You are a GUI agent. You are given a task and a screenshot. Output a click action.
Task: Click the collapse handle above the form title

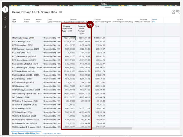click(108, 8)
